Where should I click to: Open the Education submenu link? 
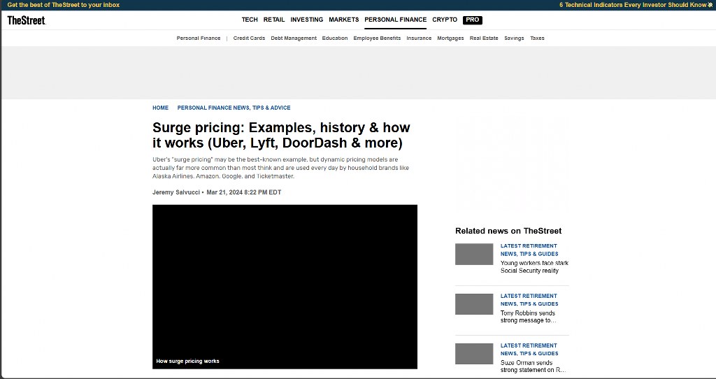pos(335,38)
